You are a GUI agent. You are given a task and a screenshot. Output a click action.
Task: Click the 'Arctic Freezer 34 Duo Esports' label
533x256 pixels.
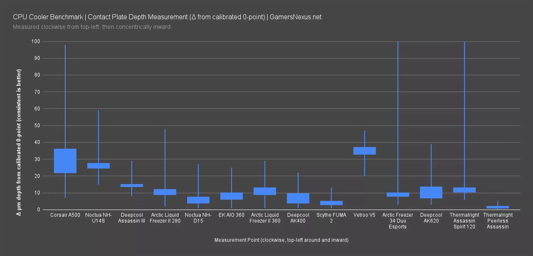[x=397, y=221]
